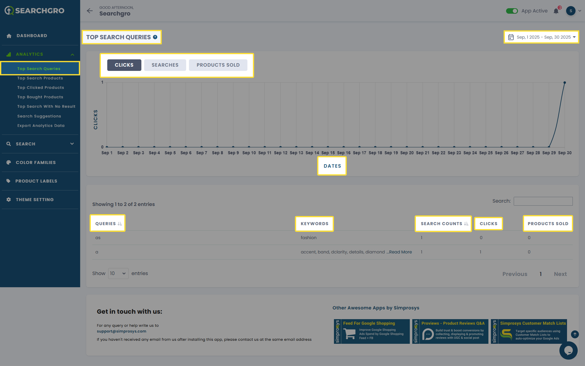Click the Dashboard home icon
This screenshot has height=366, width=585.
point(9,36)
